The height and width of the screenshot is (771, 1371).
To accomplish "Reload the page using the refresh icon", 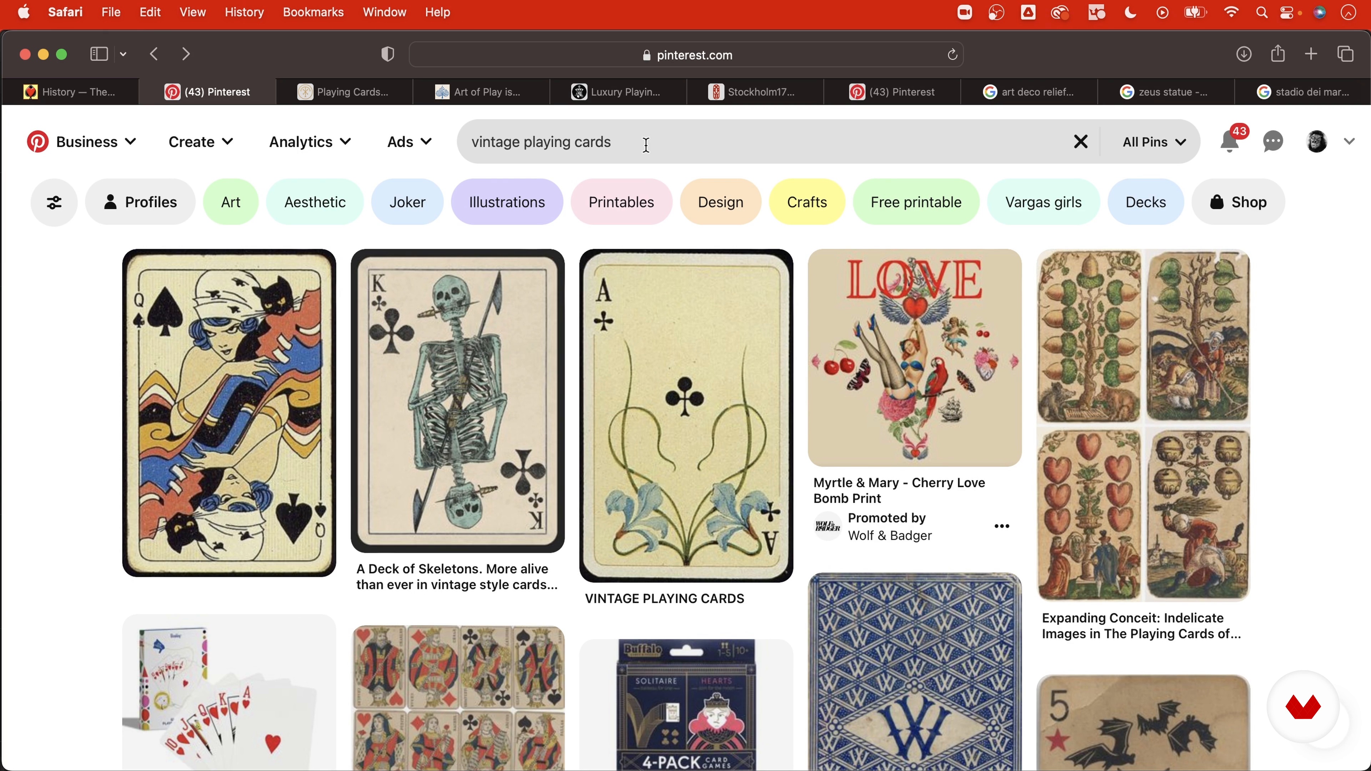I will (953, 54).
